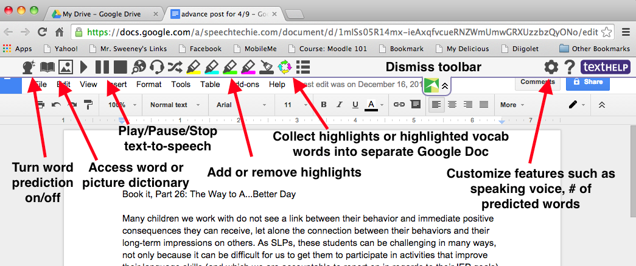Viewport: 636px width, 266px height.
Task: Switch to the My Drive – Google Drive tab
Action: pyautogui.click(x=103, y=14)
